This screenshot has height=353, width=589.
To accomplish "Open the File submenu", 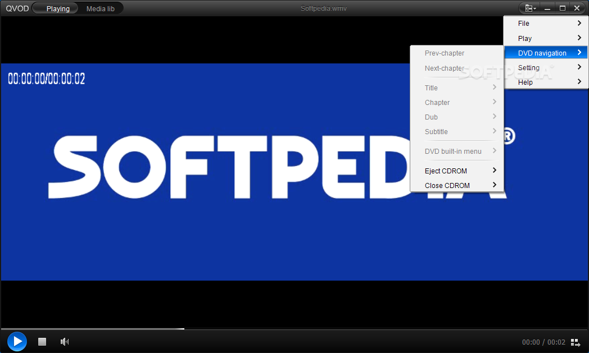I will [546, 23].
